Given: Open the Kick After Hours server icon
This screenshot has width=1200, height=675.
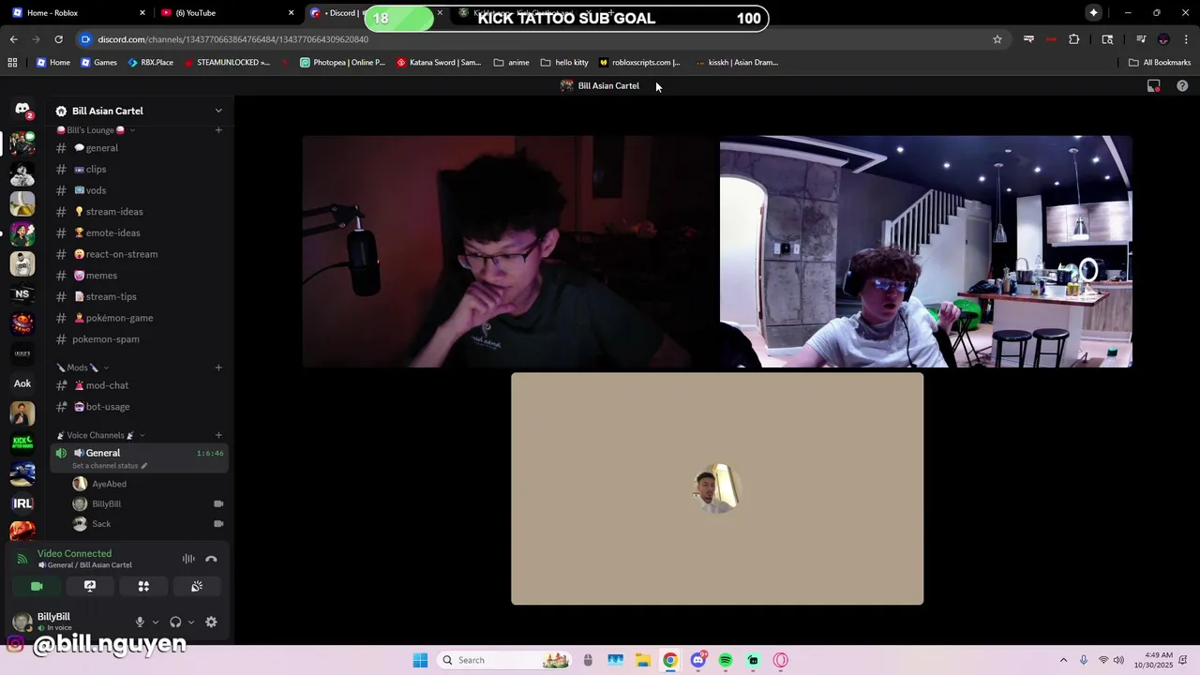Looking at the screenshot, I should pos(22,443).
